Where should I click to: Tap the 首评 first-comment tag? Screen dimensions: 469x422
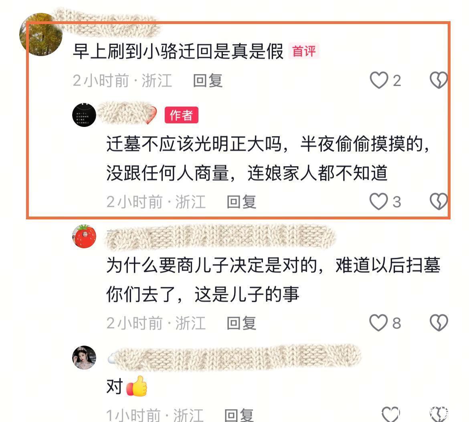pos(303,51)
